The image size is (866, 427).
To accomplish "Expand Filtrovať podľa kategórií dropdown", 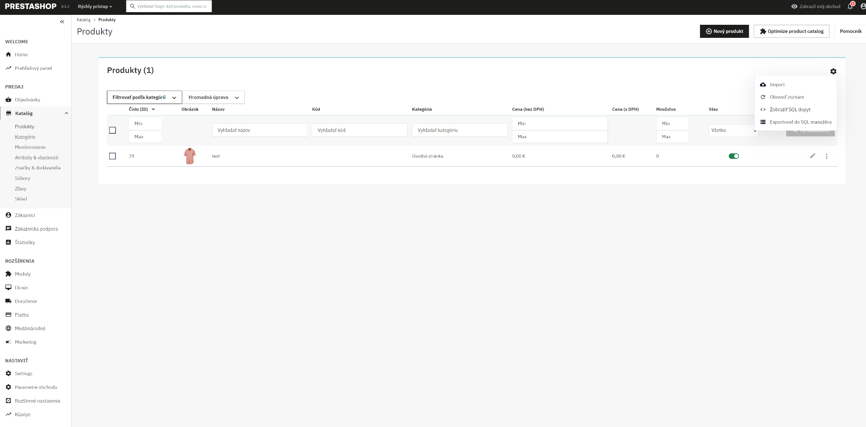I will point(144,97).
